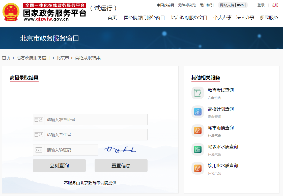This screenshot has width=283, height=196.
Task: Select the 城市雨情查询 orange cube icon
Action: pyautogui.click(x=198, y=131)
